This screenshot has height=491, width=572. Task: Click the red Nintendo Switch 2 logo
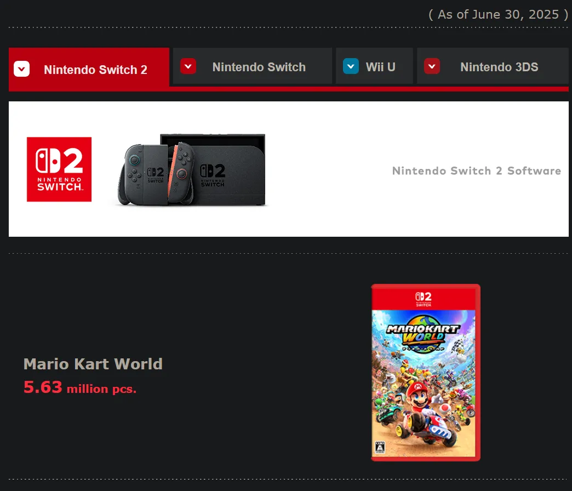point(59,169)
